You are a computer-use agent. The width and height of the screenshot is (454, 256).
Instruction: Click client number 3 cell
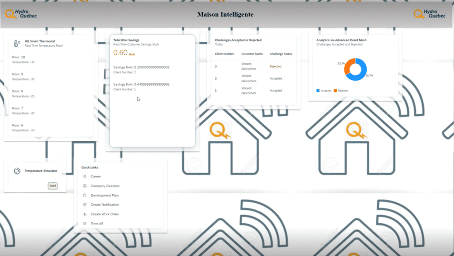[x=216, y=66]
